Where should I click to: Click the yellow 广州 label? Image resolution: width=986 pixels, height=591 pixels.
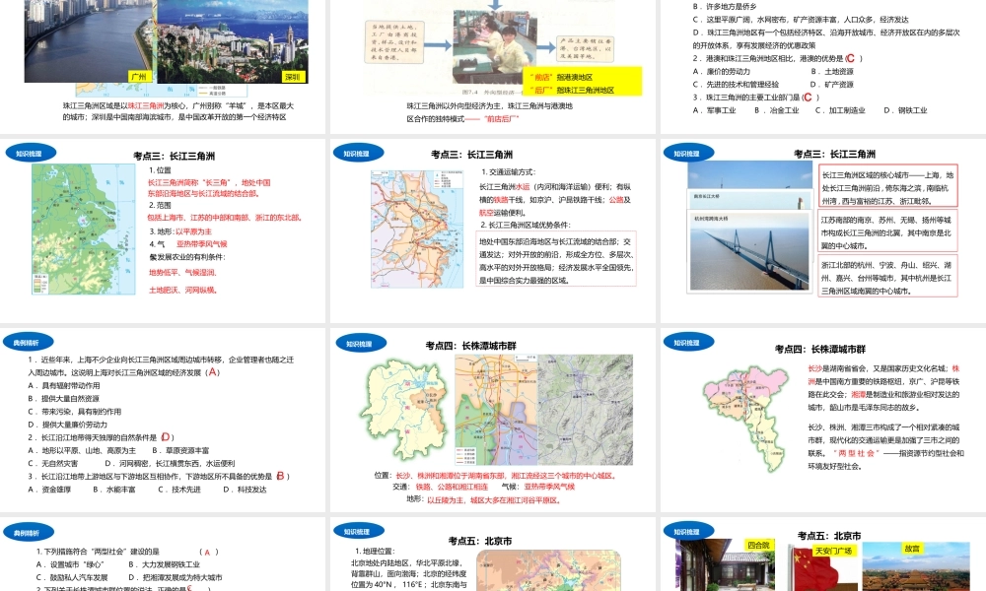tap(139, 77)
